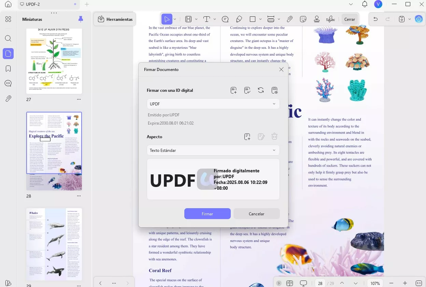
Task: Open the save options icon
Action: pos(402,19)
